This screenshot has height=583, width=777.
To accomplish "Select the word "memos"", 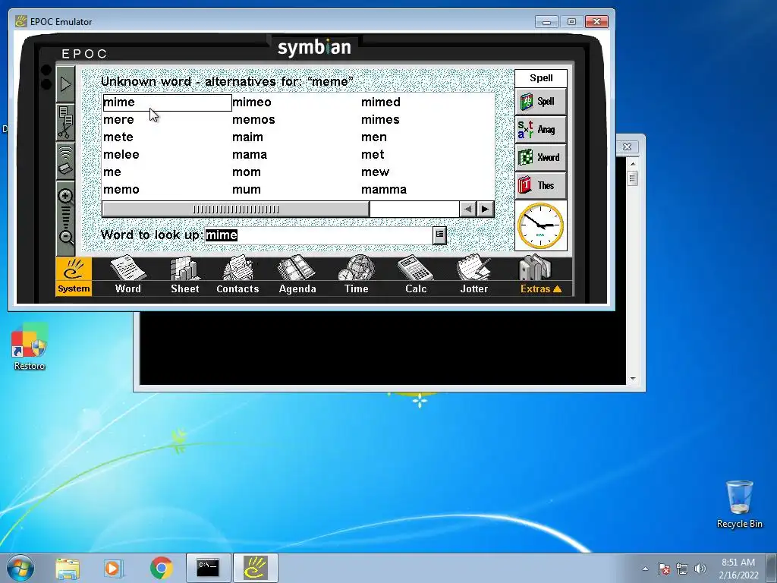I will click(x=253, y=120).
